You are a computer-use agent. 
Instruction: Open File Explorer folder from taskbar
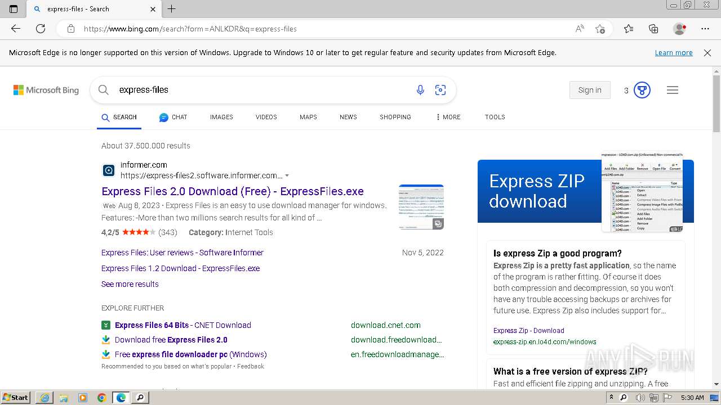(x=64, y=398)
